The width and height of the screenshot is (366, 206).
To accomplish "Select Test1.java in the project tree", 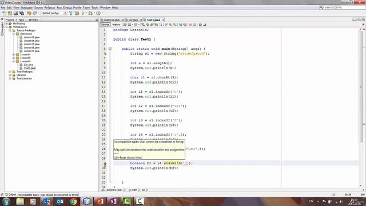I will (30, 68).
